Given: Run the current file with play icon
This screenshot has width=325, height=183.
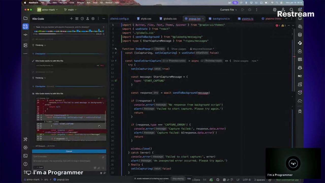Looking at the screenshot, I should click(243, 10).
